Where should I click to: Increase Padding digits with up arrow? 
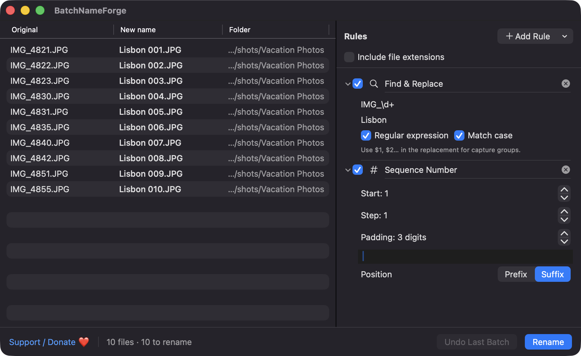tap(564, 233)
